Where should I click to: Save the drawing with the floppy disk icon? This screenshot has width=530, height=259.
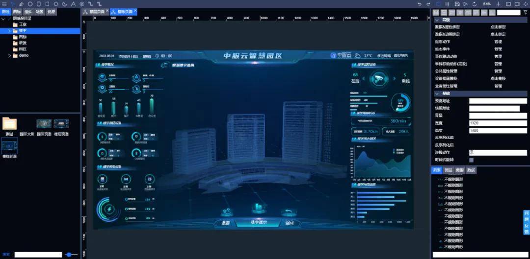(457, 4)
